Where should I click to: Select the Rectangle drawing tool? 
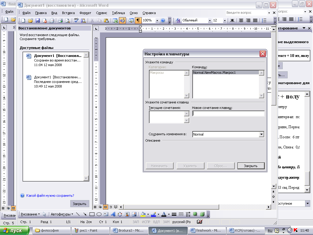92,214
